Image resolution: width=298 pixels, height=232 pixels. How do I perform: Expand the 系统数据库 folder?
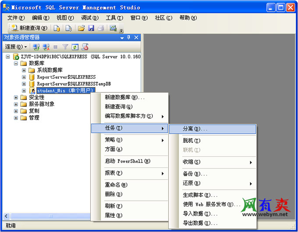[x=24, y=70]
